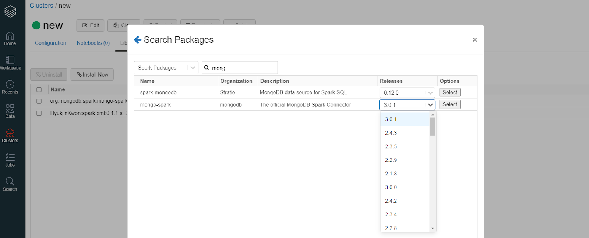Open the Spark Packages source dropdown
The width and height of the screenshot is (589, 238).
coord(166,68)
